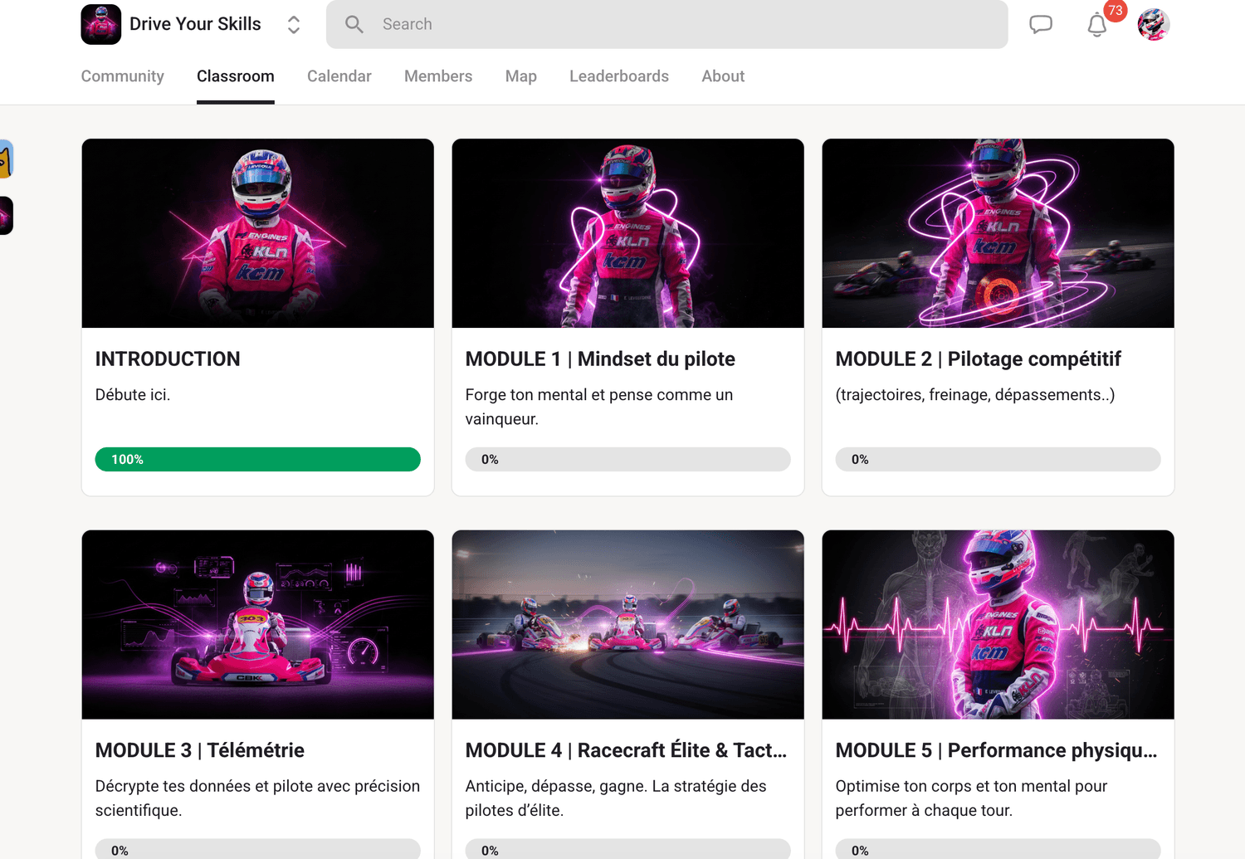The width and height of the screenshot is (1245, 859).
Task: Open the Members tab
Action: (438, 76)
